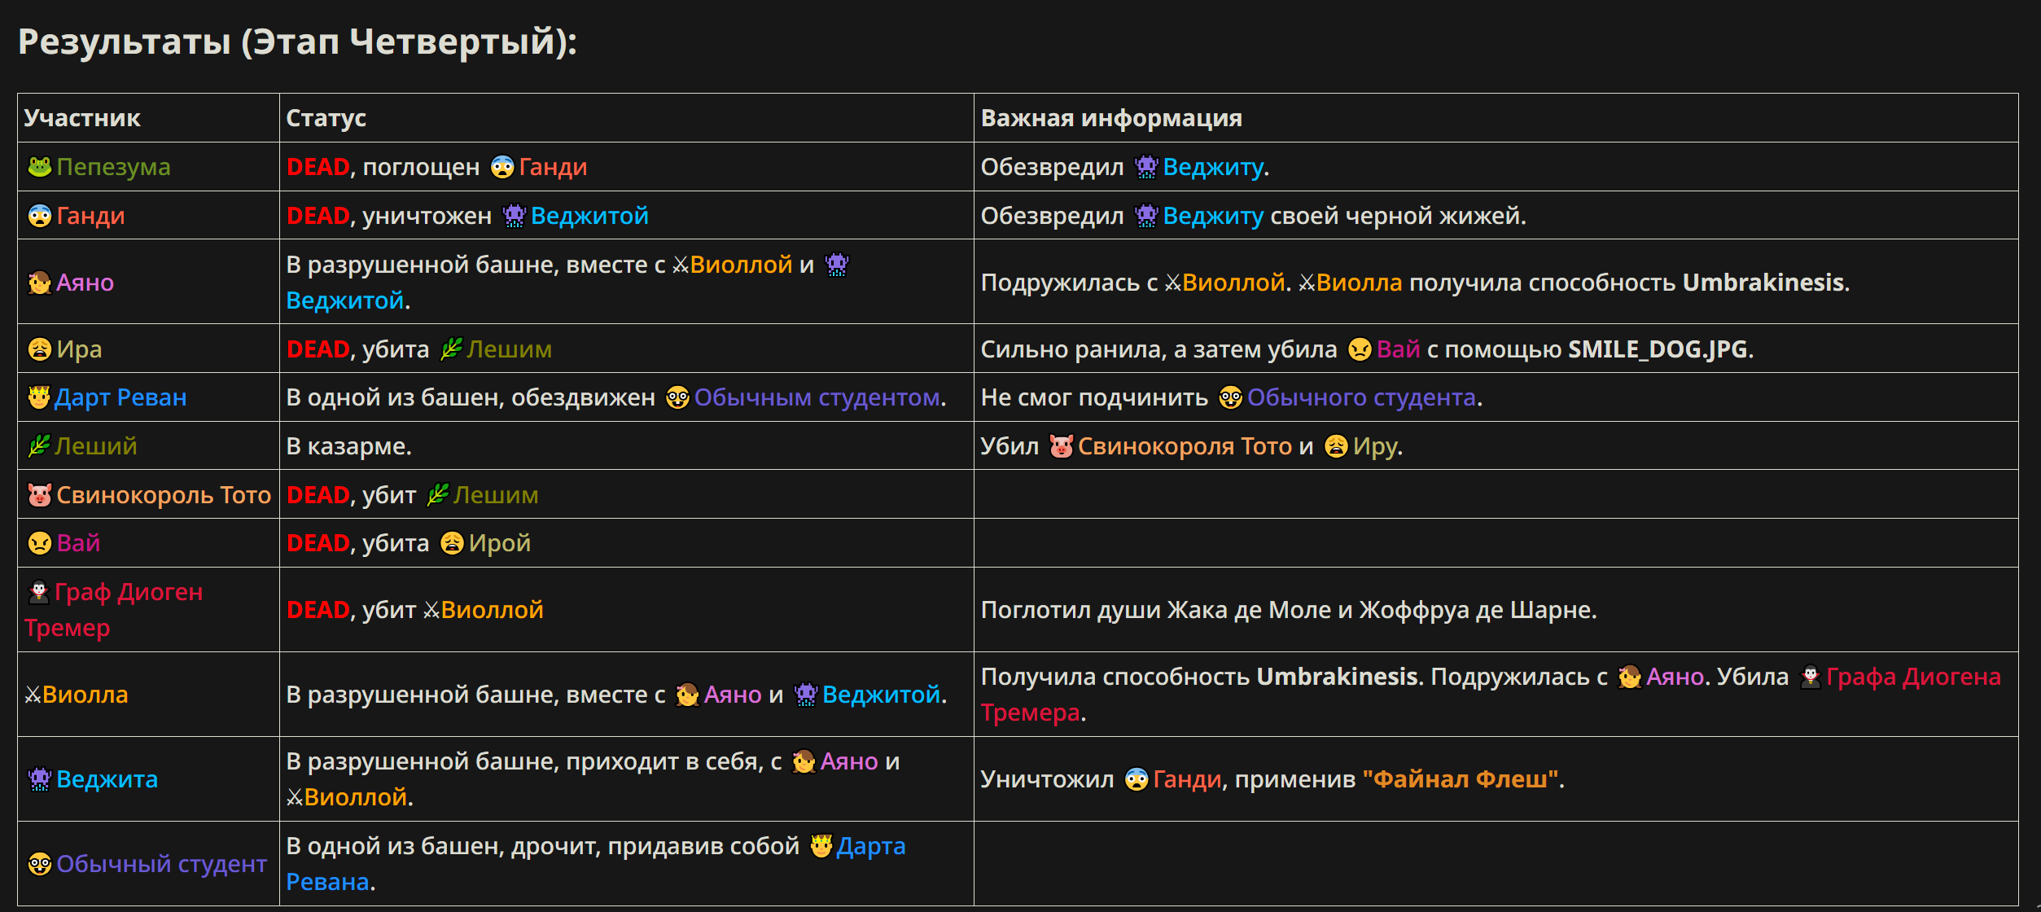Click Иру name in Леший's info cell
This screenshot has width=2041, height=912.
coord(1375,446)
